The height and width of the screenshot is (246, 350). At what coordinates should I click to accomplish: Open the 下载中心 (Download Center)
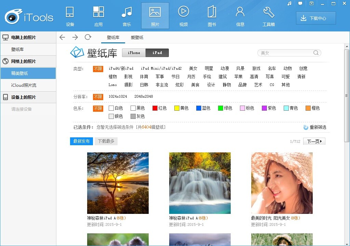pos(315,18)
